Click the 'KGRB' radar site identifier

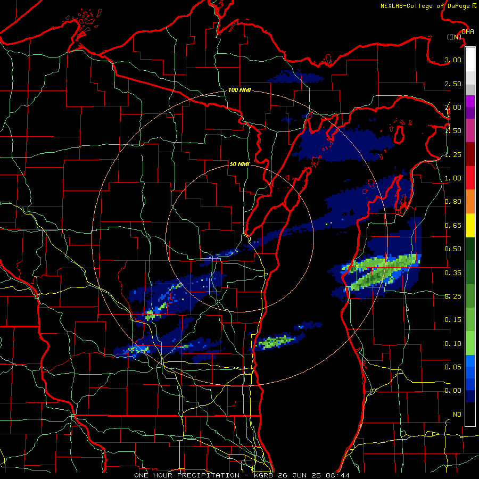pyautogui.click(x=265, y=475)
